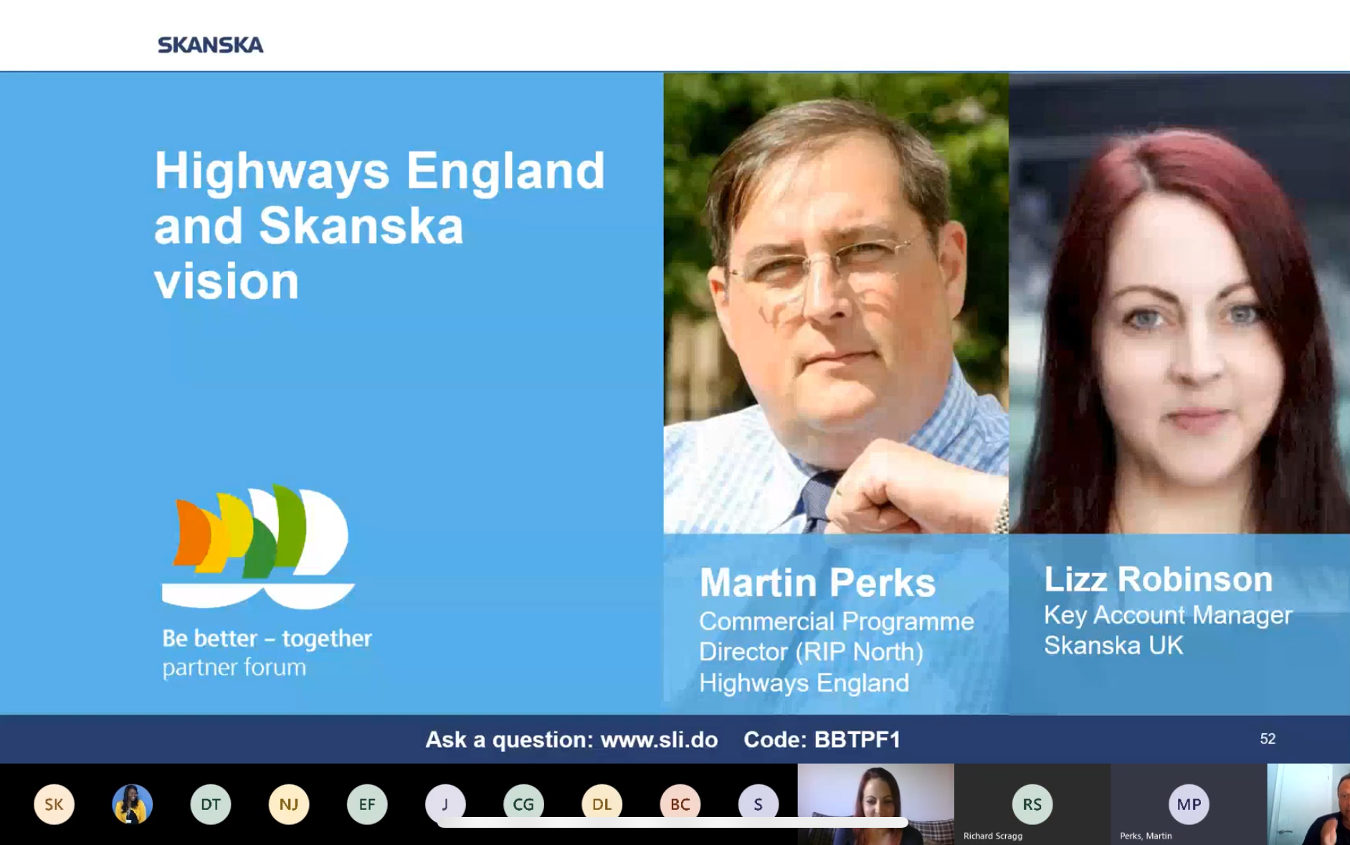Select the J participant avatar
This screenshot has height=845, width=1350.
445,804
